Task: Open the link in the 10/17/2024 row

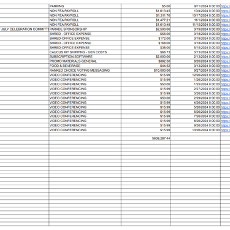Action: click(225, 15)
